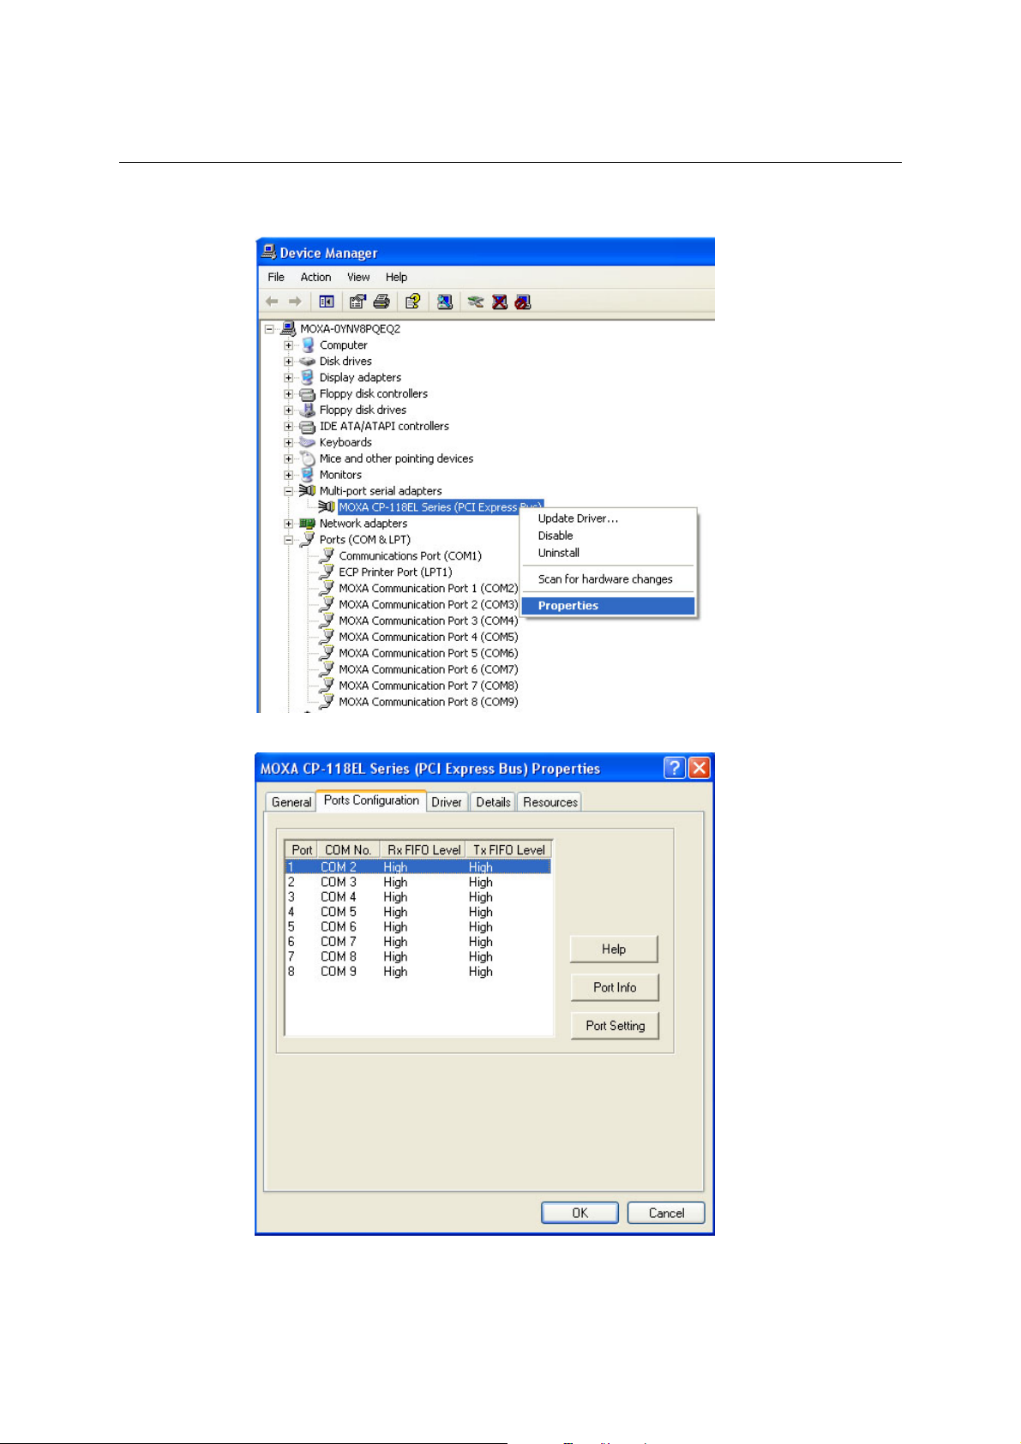Select the COM 5 row in port table
The width and height of the screenshot is (1021, 1444).
(x=417, y=912)
